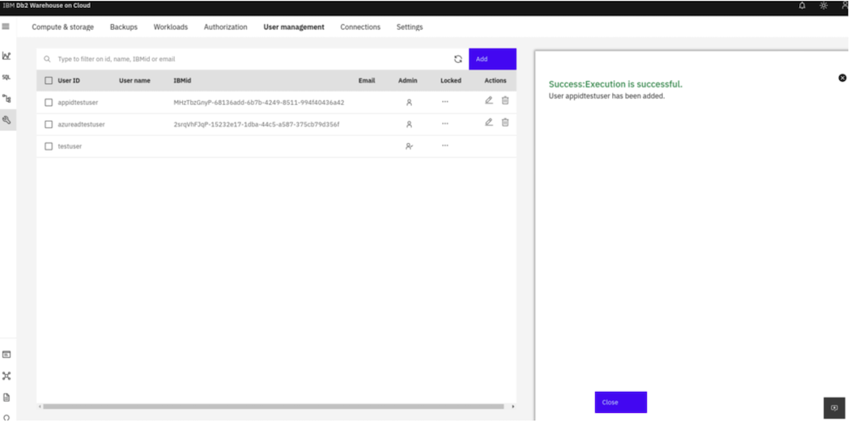Open the data structure sidebar icon
This screenshot has width=850, height=421.
tap(6, 99)
